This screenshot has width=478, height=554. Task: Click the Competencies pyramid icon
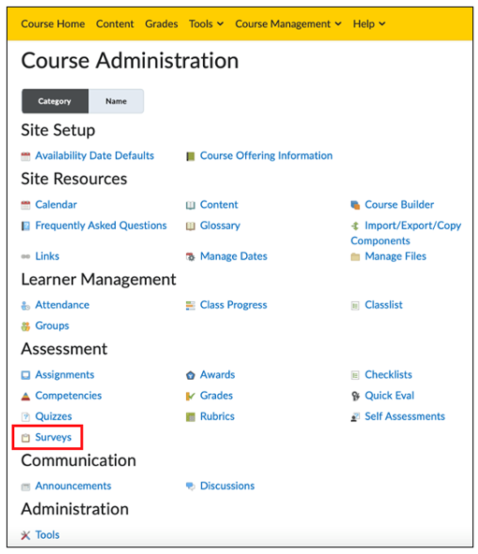tap(25, 396)
